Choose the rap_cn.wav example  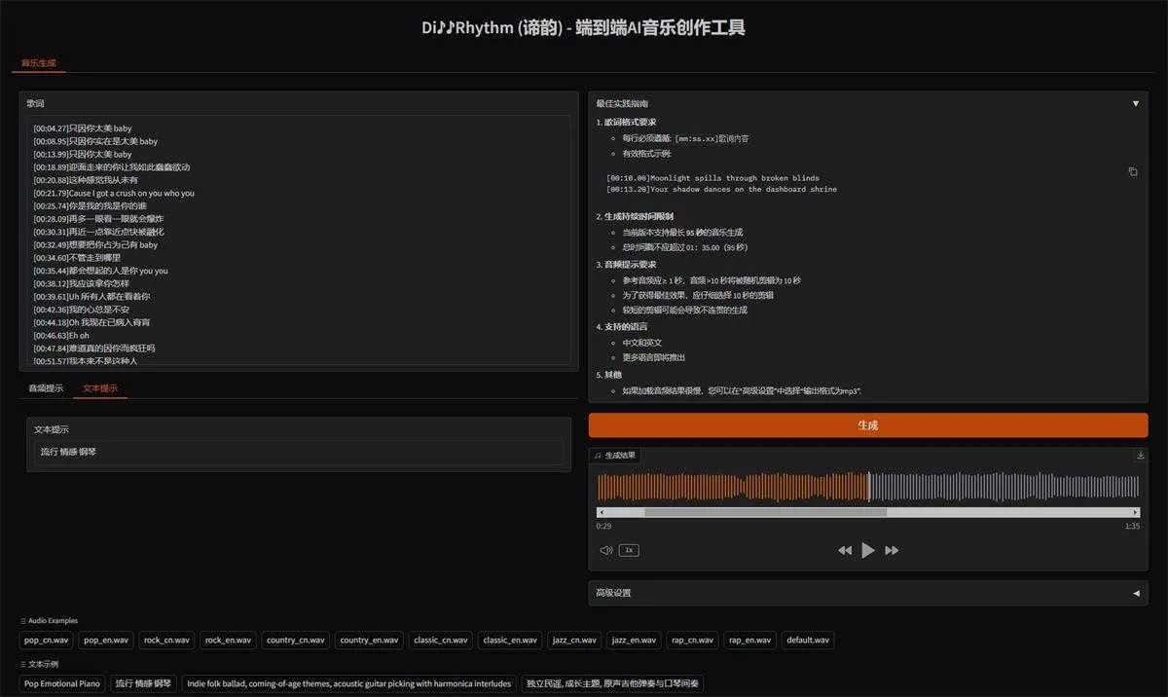click(x=692, y=640)
